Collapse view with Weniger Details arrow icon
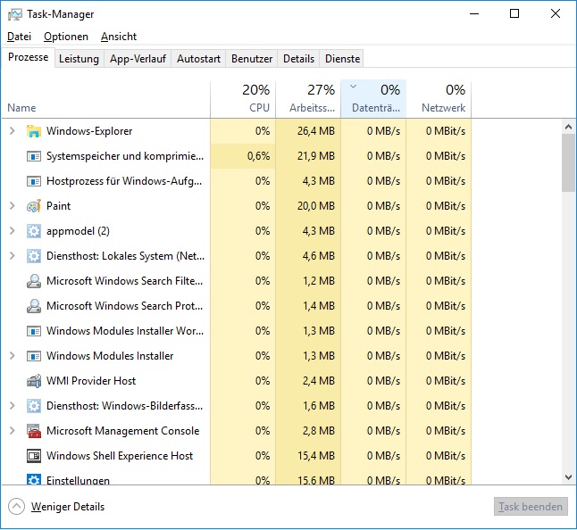577x530 pixels. click(x=16, y=507)
